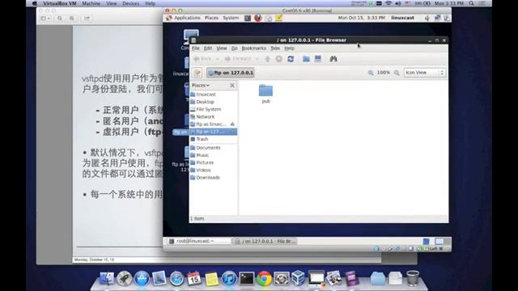Open the GNOME System menu
The image size is (518, 291).
pos(231,18)
